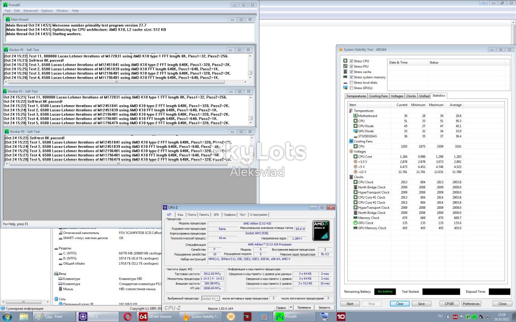Viewport: 516px width, 322px height.
Task: Open the Сервис dropdown arrow in CPU-Z
Action: pyautogui.click(x=291, y=307)
